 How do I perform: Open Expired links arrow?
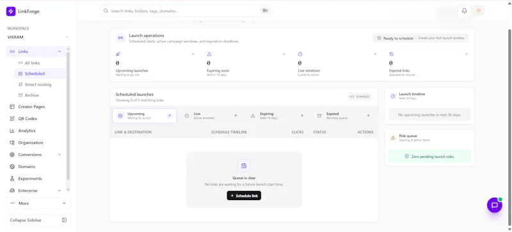[466, 54]
